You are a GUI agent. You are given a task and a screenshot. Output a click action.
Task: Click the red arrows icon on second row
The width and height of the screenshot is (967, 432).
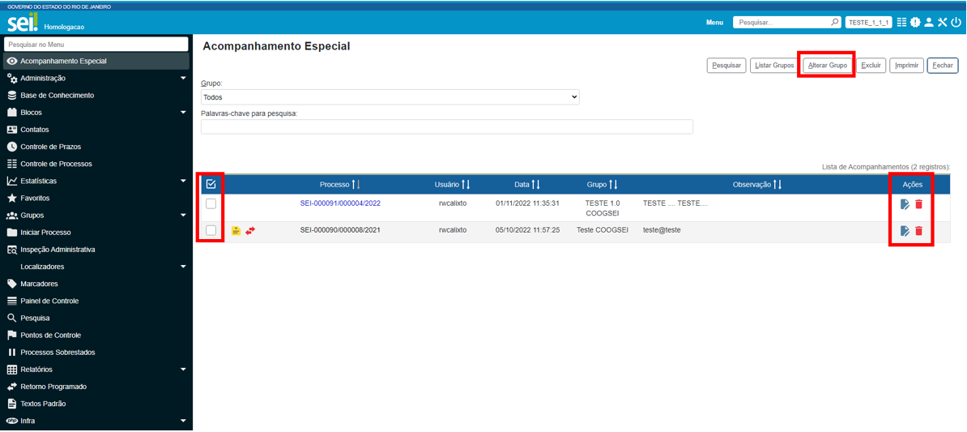(250, 230)
